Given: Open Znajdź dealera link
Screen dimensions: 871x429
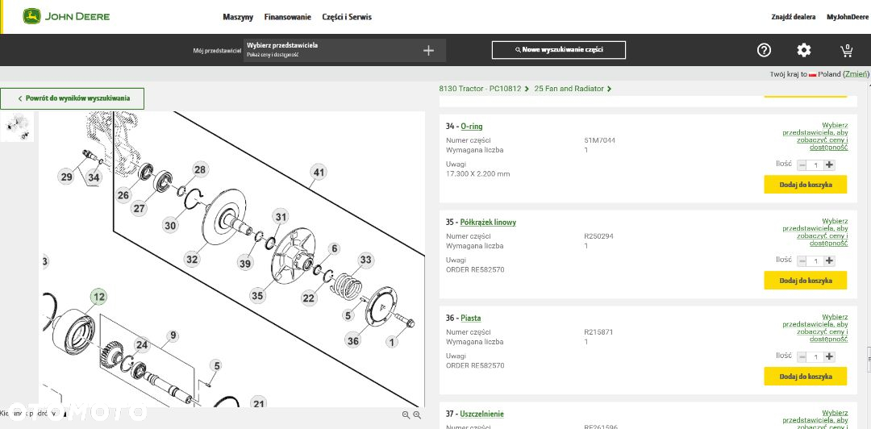Looking at the screenshot, I should click(x=794, y=17).
